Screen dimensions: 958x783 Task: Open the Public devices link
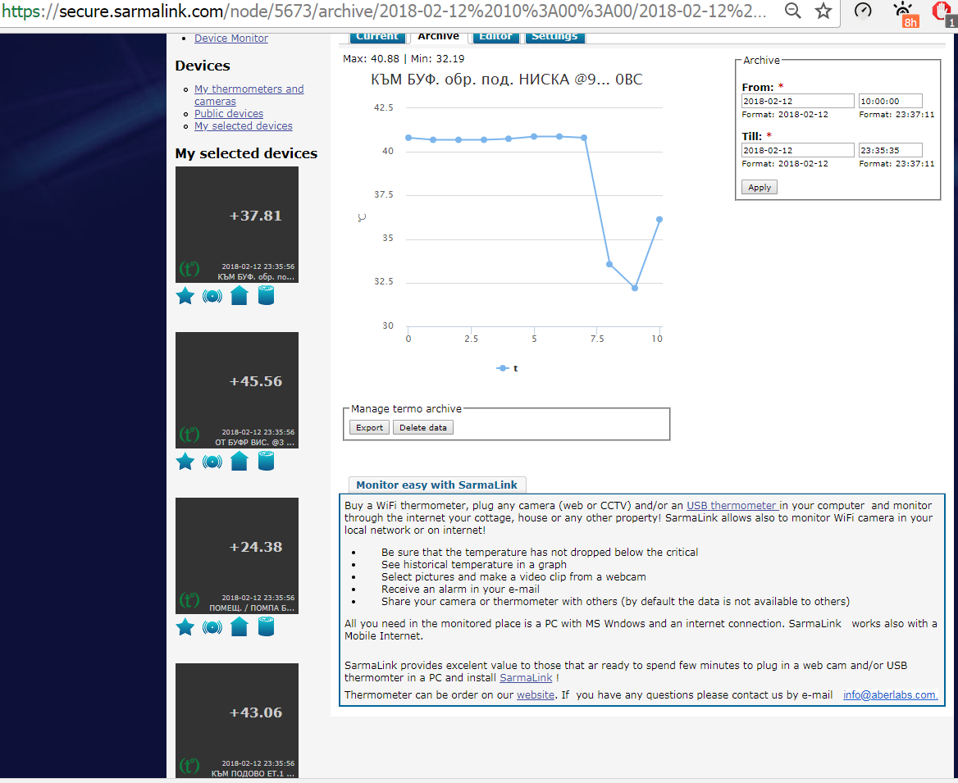click(229, 114)
